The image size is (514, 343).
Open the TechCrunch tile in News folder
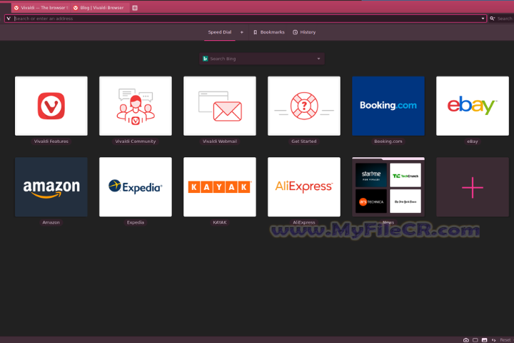(x=405, y=175)
